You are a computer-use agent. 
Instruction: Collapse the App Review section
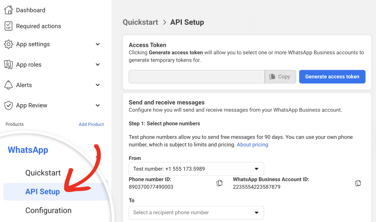click(97, 105)
